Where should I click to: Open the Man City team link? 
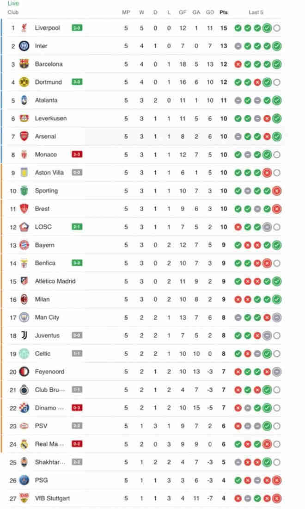[x=47, y=317]
